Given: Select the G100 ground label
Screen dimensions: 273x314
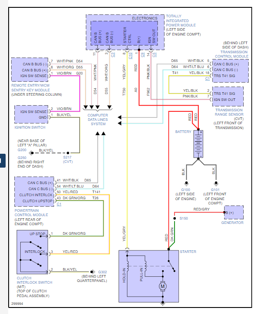Looking at the screenshot, I should (x=186, y=190).
